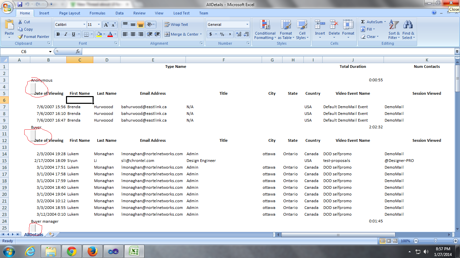This screenshot has height=258, width=460.
Task: Activate the Format Painter brush
Action: pos(33,37)
